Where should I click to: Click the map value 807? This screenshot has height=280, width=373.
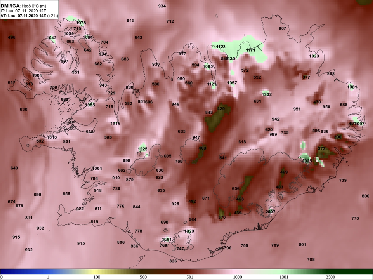282,28
